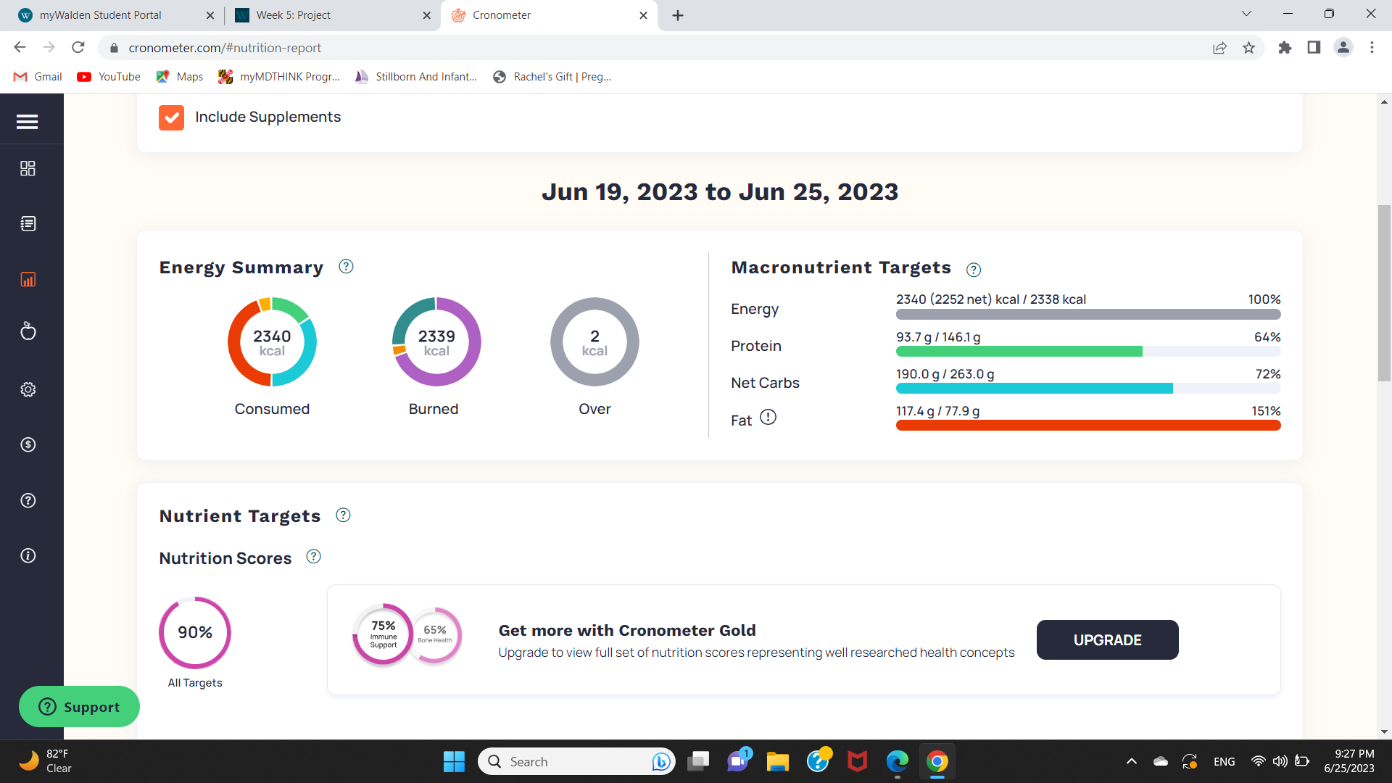Expand the tab search chevron

point(1246,14)
